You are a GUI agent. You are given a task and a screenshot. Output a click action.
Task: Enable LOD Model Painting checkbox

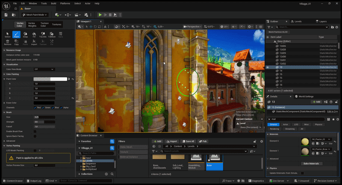[x=35, y=150]
